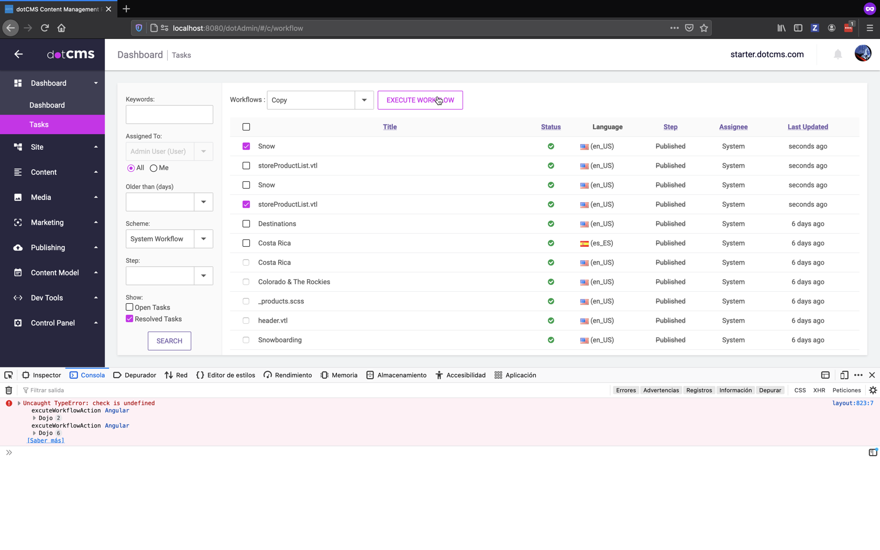
Task: Click the Control Panel sidebar icon
Action: pos(18,323)
